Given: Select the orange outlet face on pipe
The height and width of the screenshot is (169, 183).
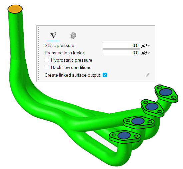Looking at the screenshot, I should click(x=15, y=9).
